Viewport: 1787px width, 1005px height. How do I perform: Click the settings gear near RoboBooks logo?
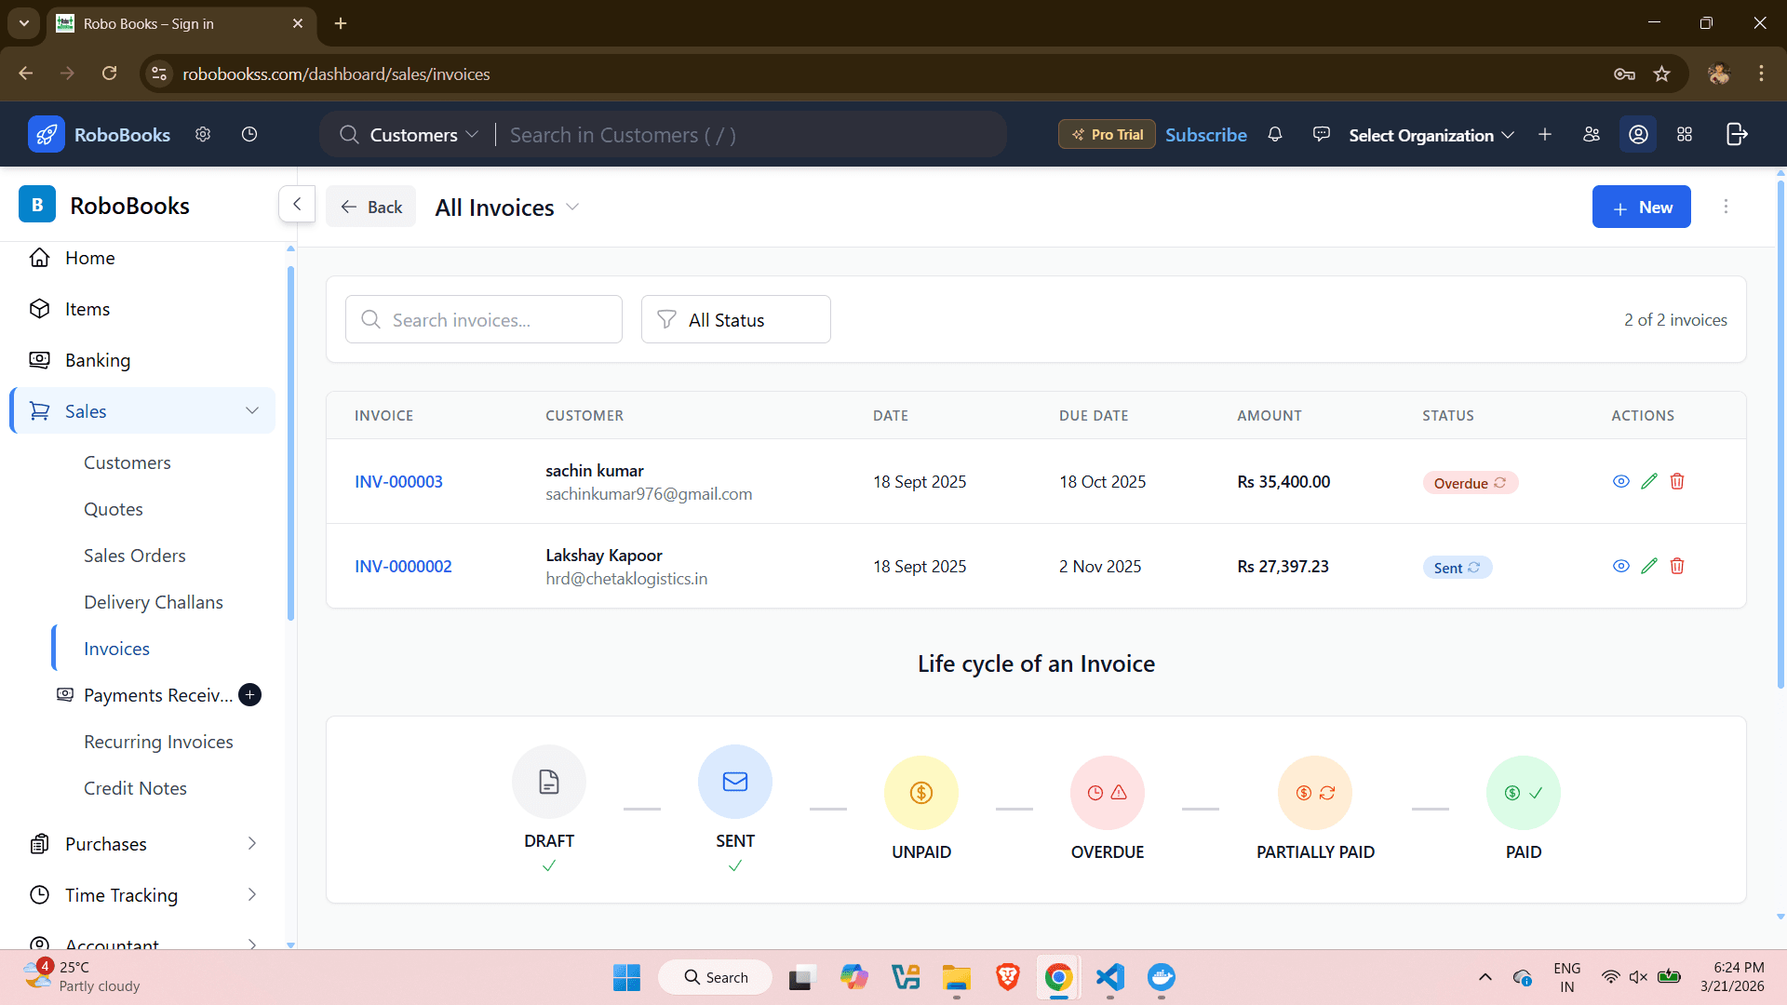pos(203,134)
